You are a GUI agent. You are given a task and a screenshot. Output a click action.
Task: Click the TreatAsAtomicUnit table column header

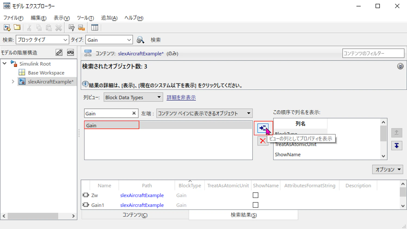pyautogui.click(x=228, y=185)
